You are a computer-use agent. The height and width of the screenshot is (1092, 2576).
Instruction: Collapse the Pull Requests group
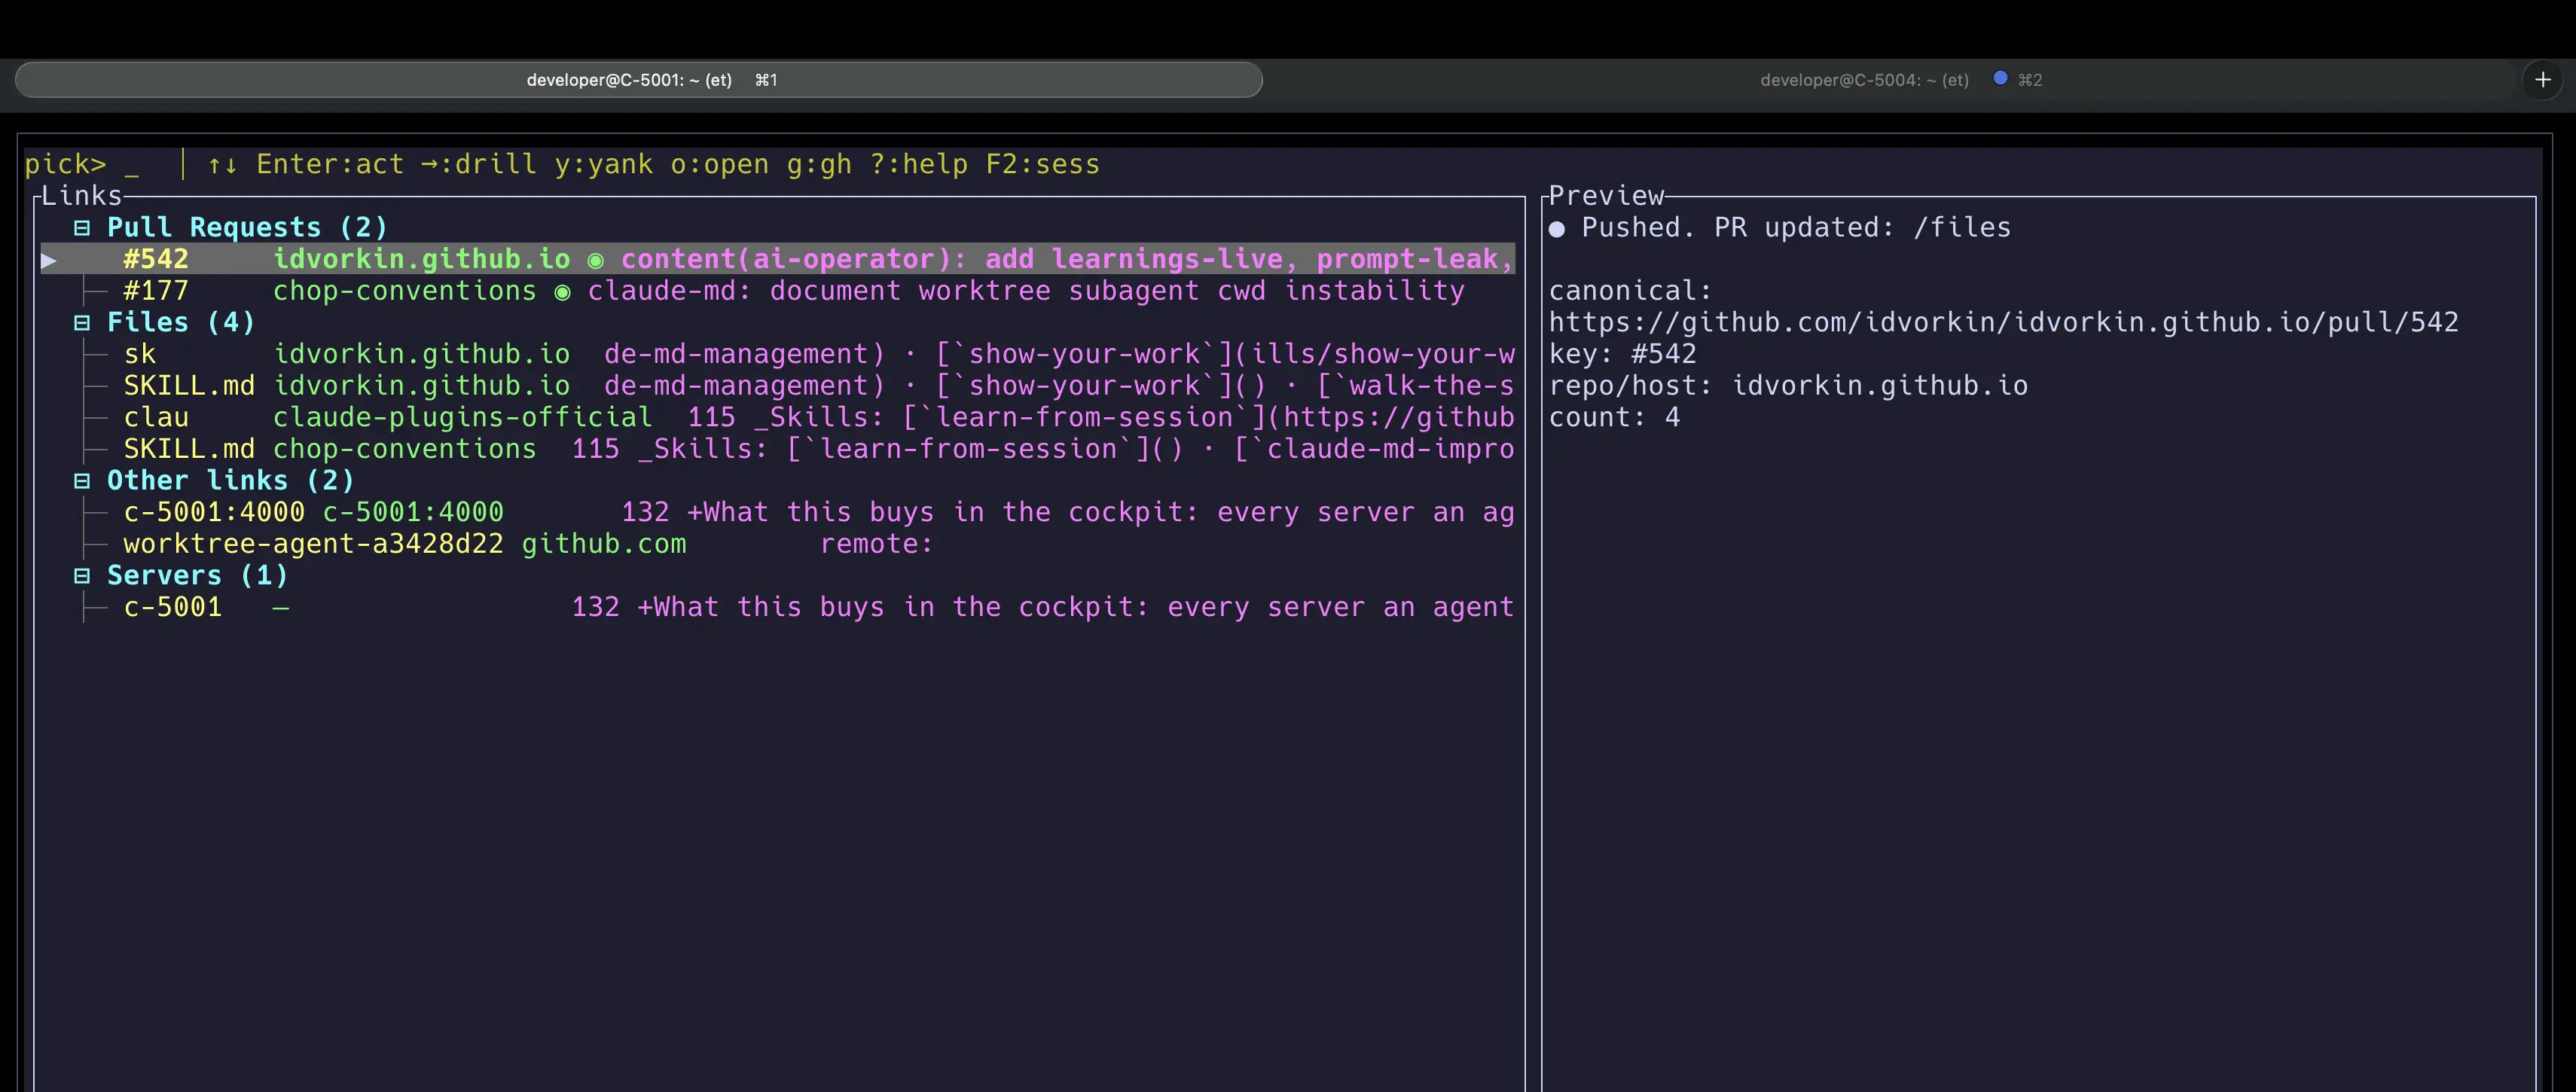point(82,228)
